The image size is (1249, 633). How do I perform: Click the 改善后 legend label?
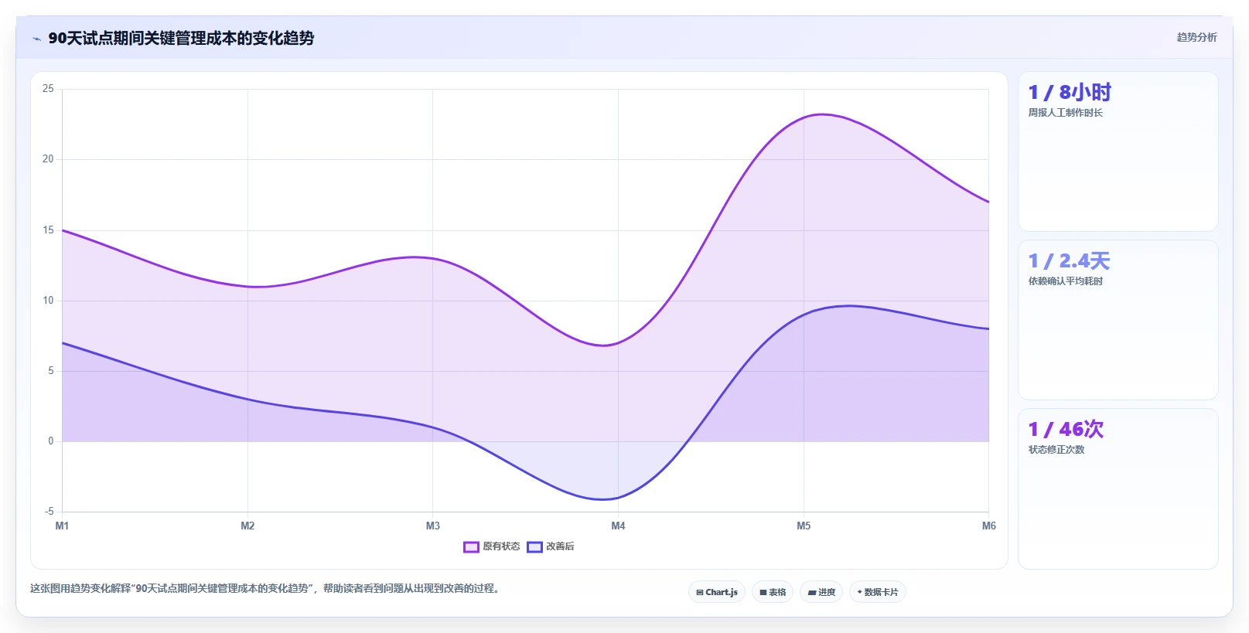[x=560, y=546]
